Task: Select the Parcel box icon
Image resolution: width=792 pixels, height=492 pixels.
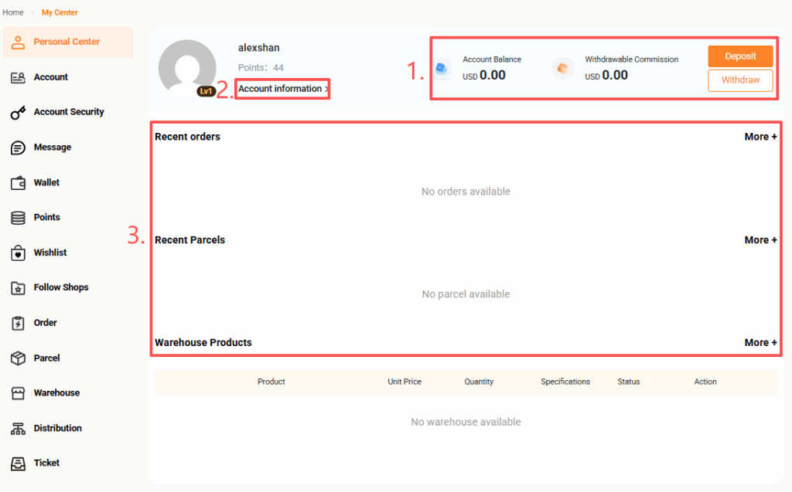Action: tap(19, 358)
